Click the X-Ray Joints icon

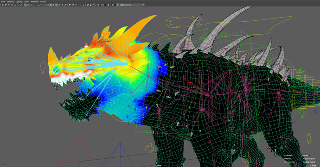94,5
